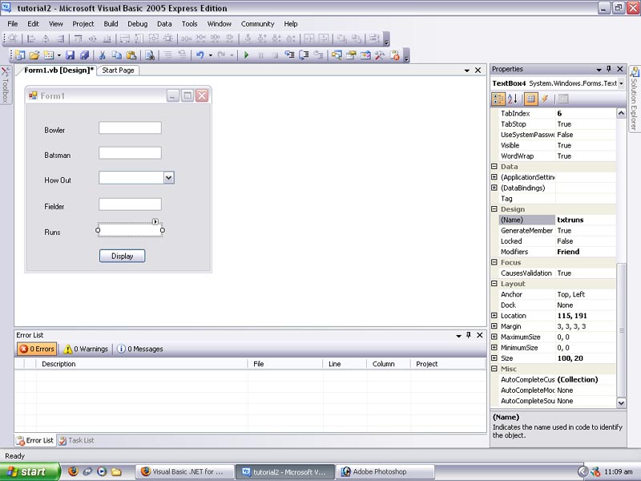Collapse the Data category in Properties

point(494,167)
